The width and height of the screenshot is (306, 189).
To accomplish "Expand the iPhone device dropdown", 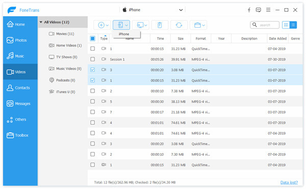I will (x=181, y=10).
